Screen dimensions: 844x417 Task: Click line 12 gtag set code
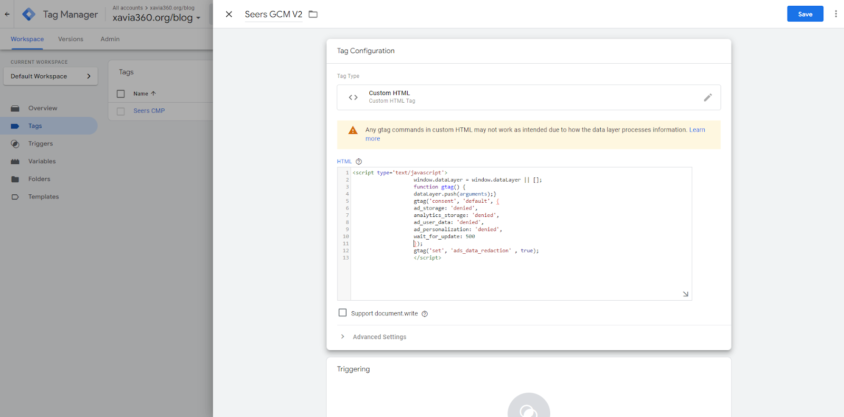pyautogui.click(x=476, y=251)
